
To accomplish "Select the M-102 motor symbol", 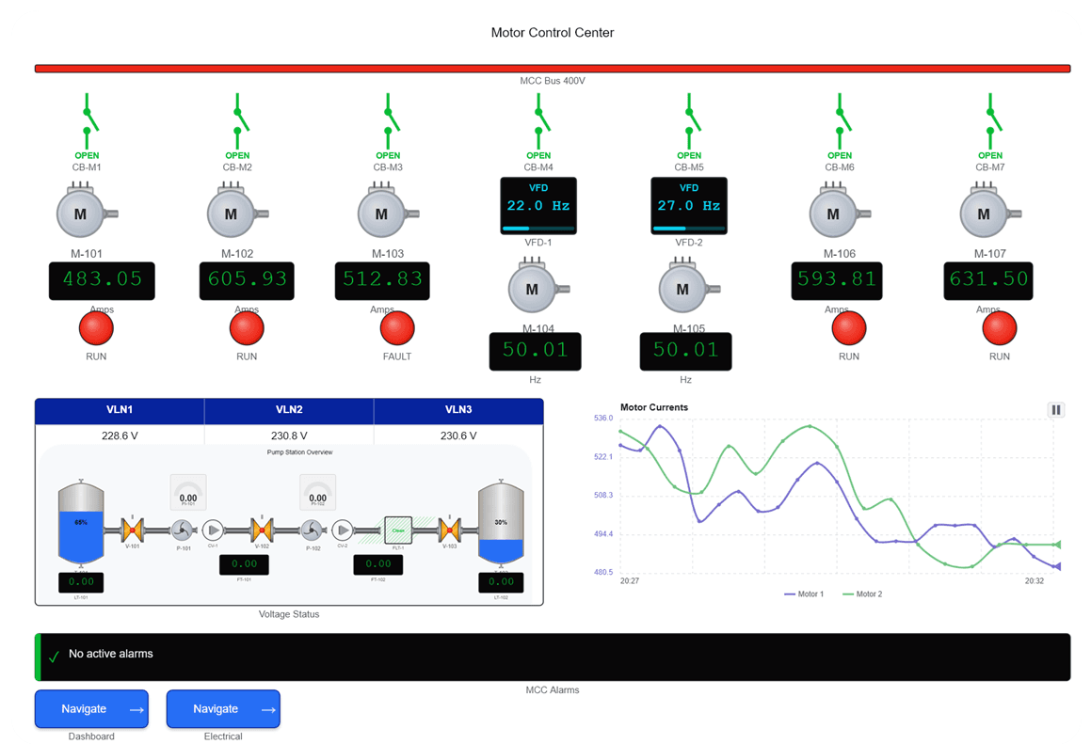I will tap(237, 210).
